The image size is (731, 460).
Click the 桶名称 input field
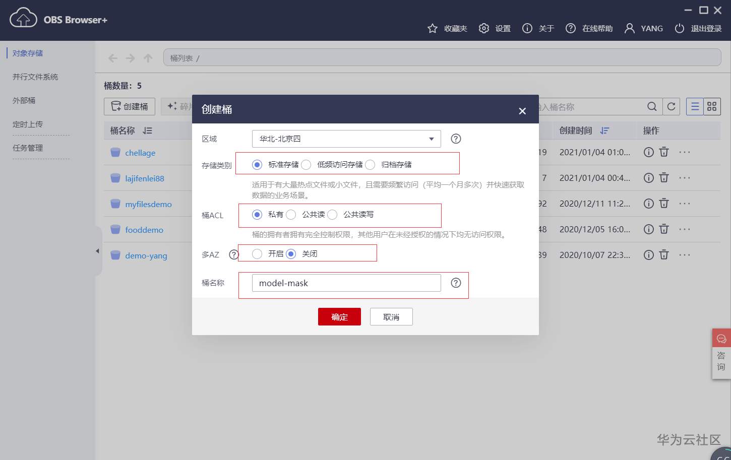tap(346, 283)
